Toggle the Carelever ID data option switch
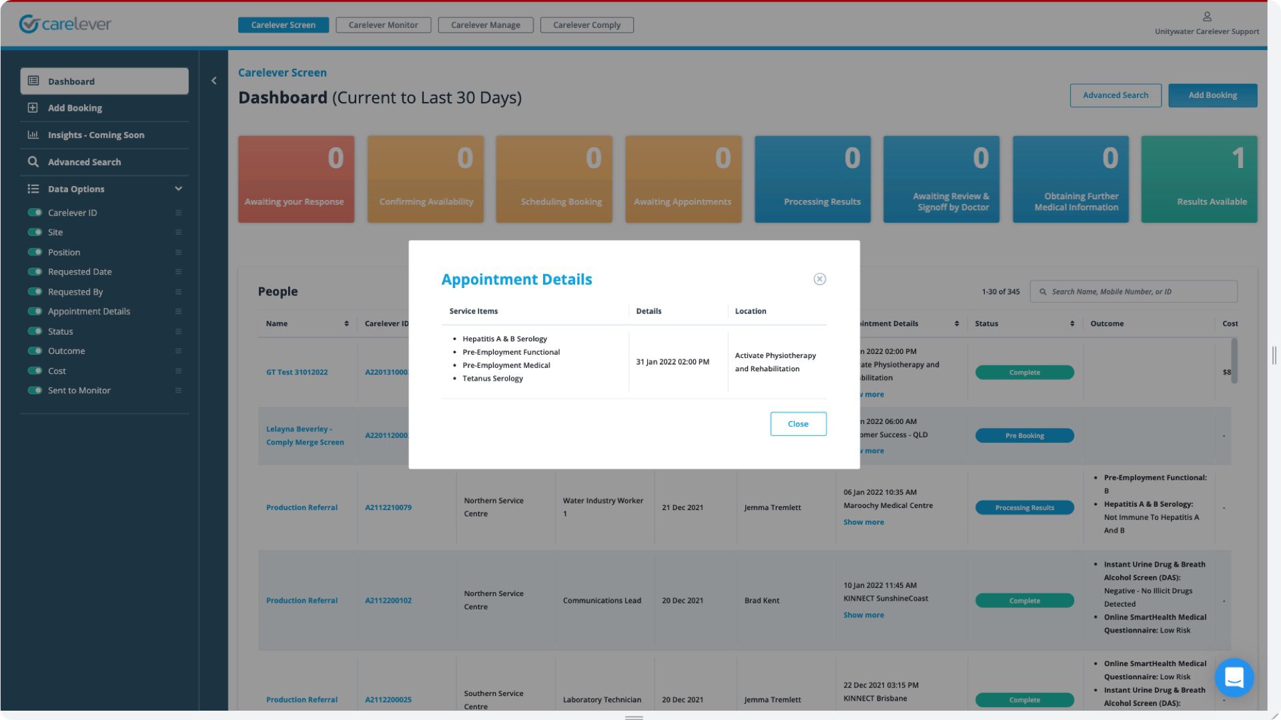Viewport: 1281px width, 720px height. click(34, 212)
